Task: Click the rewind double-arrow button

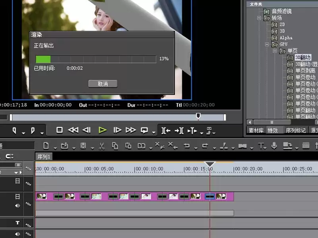Action: (x=73, y=130)
